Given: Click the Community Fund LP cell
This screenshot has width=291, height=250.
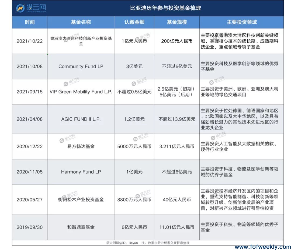Looking at the screenshot, I should tap(81, 66).
